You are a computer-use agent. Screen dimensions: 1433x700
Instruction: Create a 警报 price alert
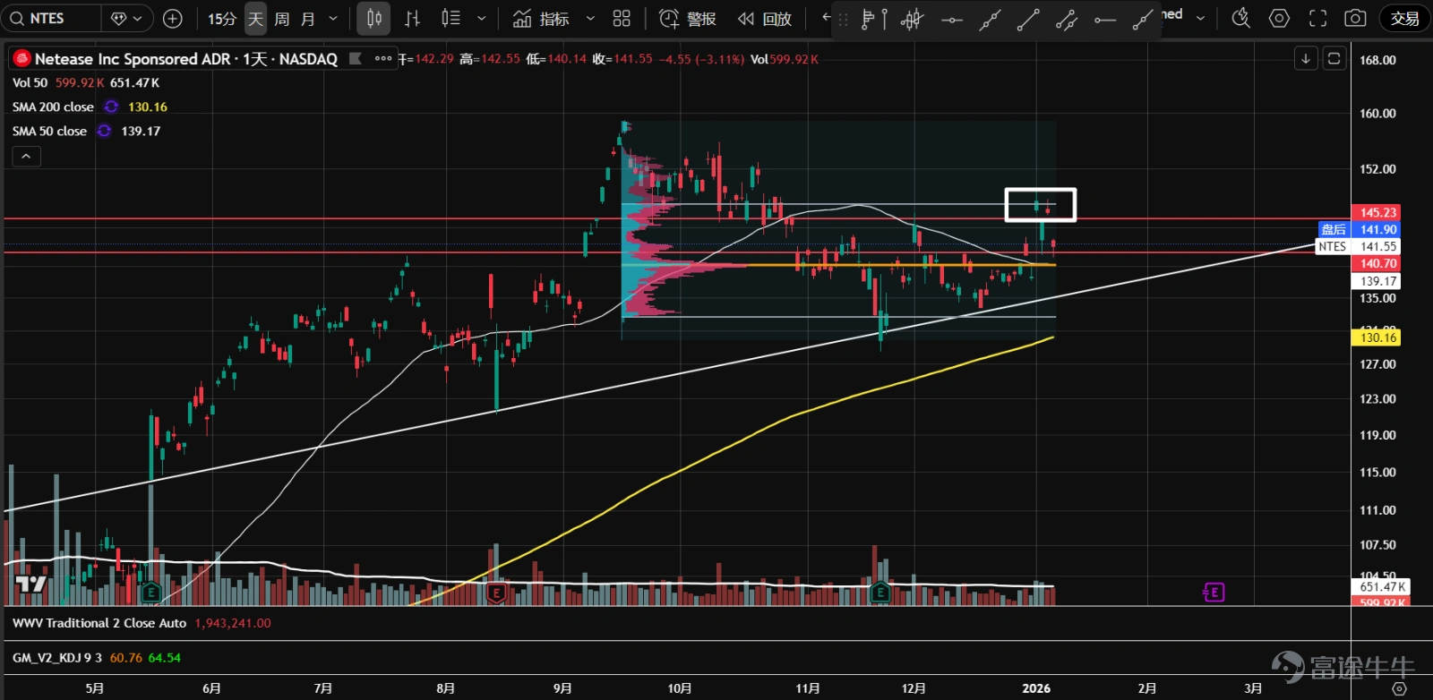click(x=687, y=18)
